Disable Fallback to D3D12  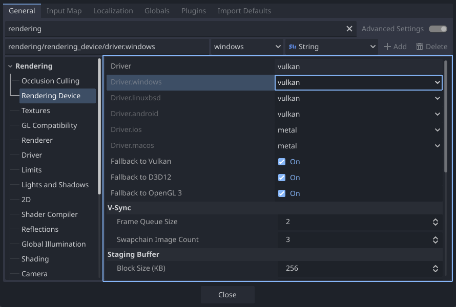[282, 178]
